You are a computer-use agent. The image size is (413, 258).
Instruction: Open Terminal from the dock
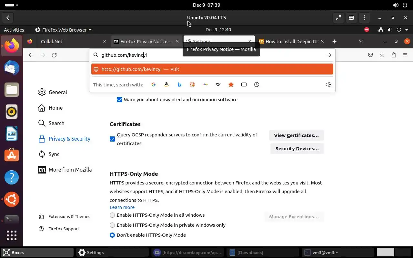coord(12,219)
